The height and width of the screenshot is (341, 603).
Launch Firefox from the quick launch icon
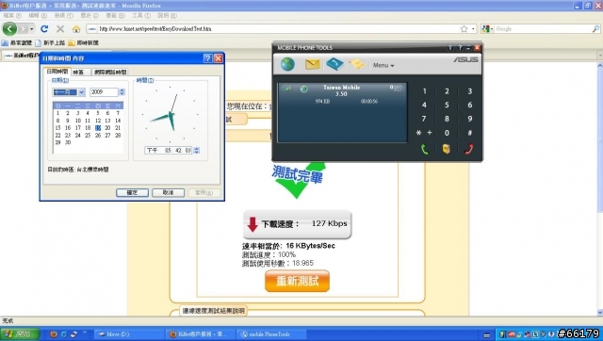pos(54,334)
